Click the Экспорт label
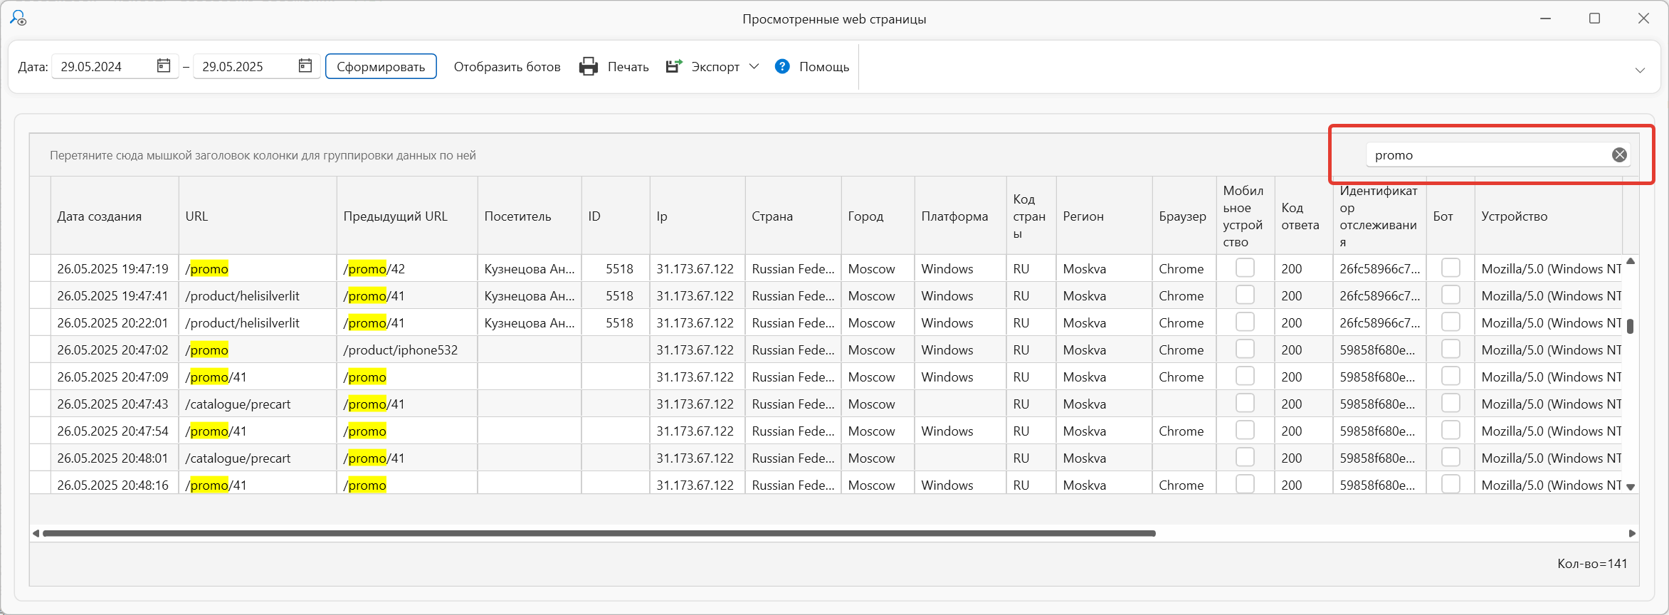 715,66
